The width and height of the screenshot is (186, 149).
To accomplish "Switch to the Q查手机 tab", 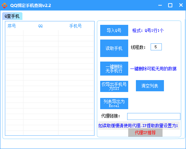I will click(12, 16).
